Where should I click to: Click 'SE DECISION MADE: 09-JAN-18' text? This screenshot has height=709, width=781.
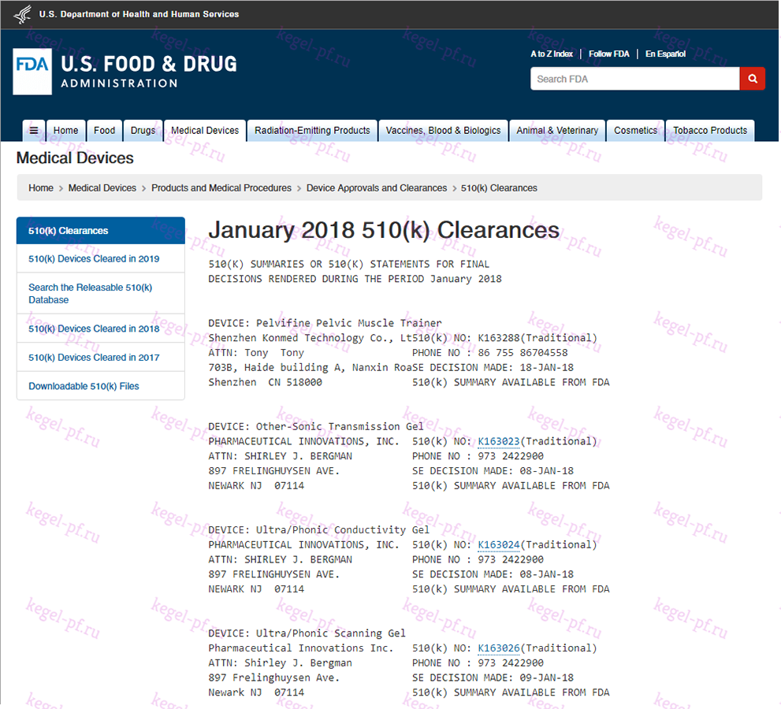click(x=493, y=677)
